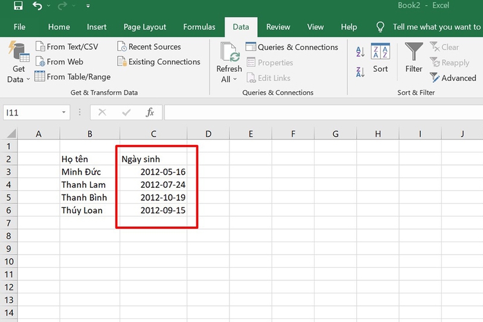This screenshot has height=322, width=483.
Task: Click the Tell me lightbulb icon
Action: click(380, 27)
